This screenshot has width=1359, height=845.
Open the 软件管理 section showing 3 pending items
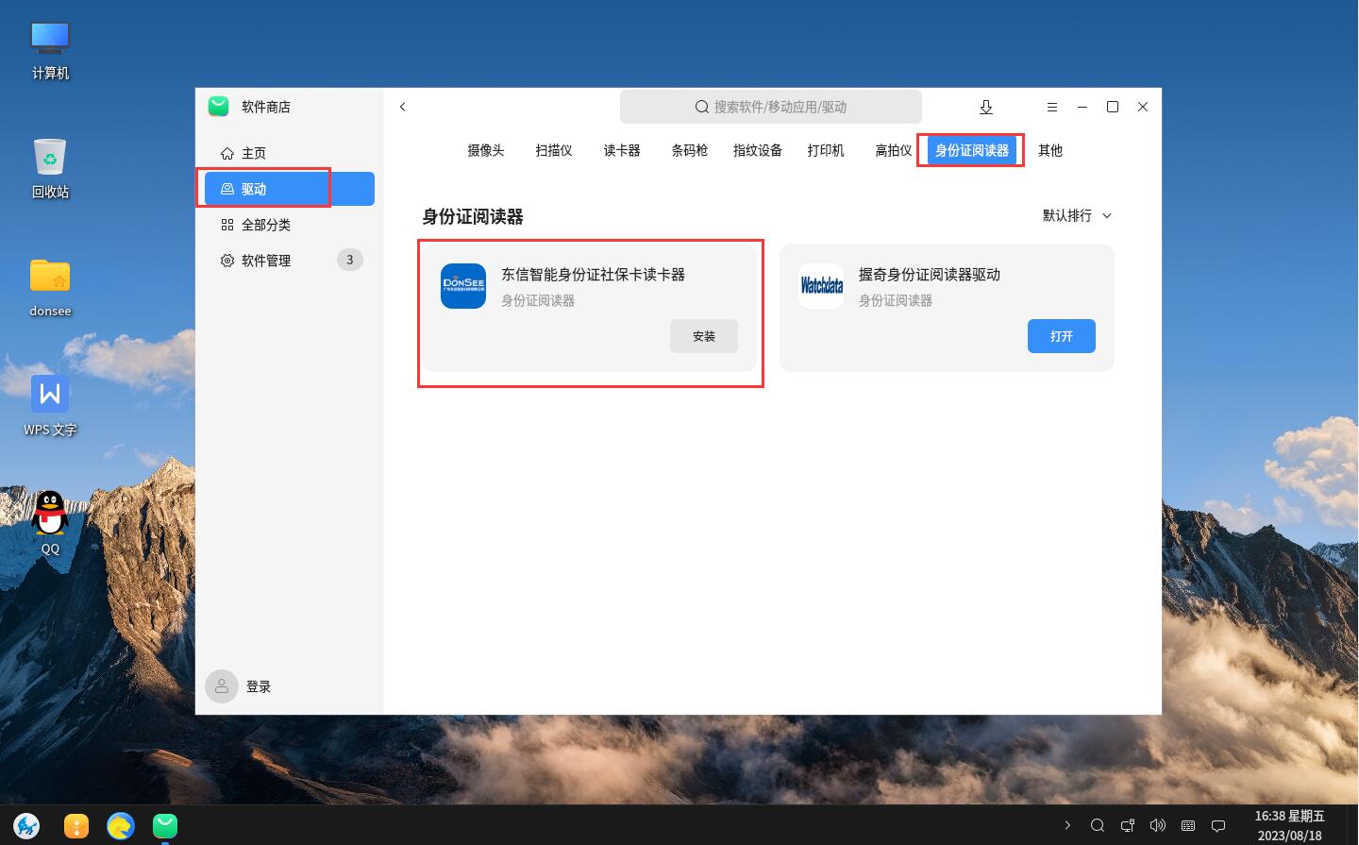(x=267, y=261)
